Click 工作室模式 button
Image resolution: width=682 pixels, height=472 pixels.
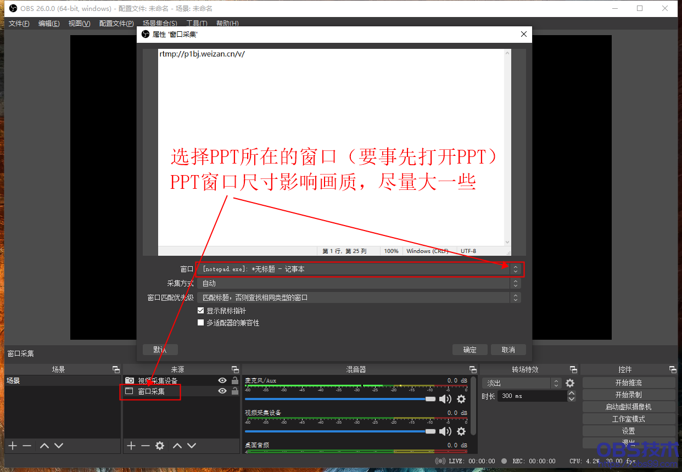(x=629, y=419)
